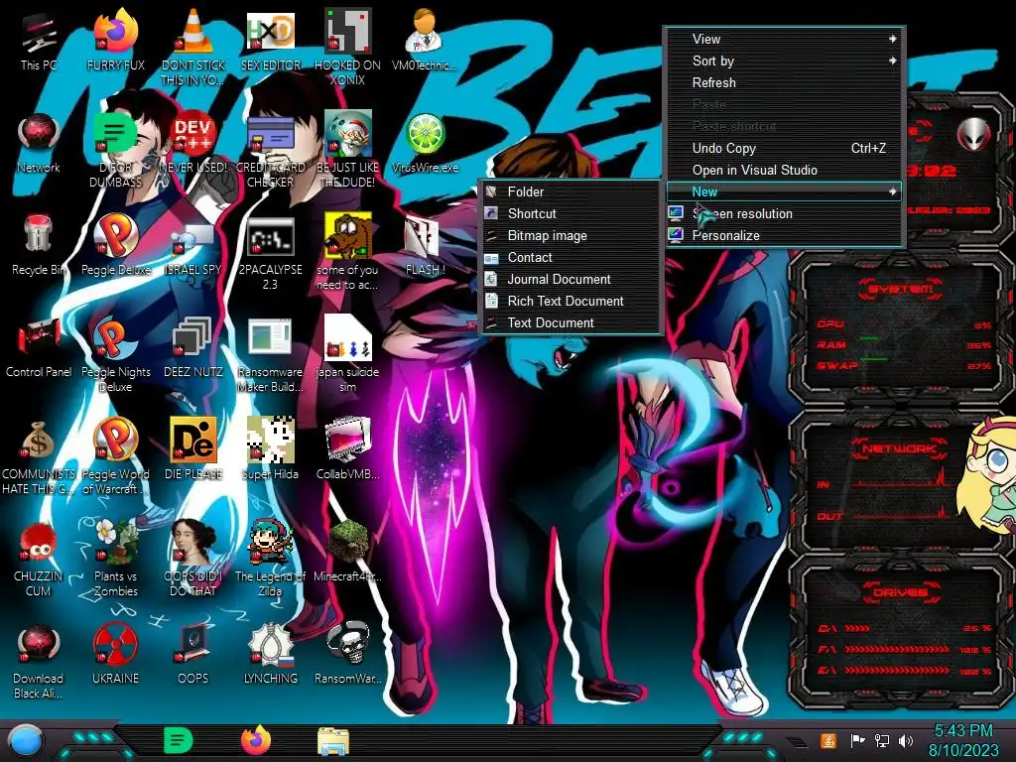Click the CHUZZIN red fuzzball icon
The height and width of the screenshot is (762, 1016).
coord(39,559)
